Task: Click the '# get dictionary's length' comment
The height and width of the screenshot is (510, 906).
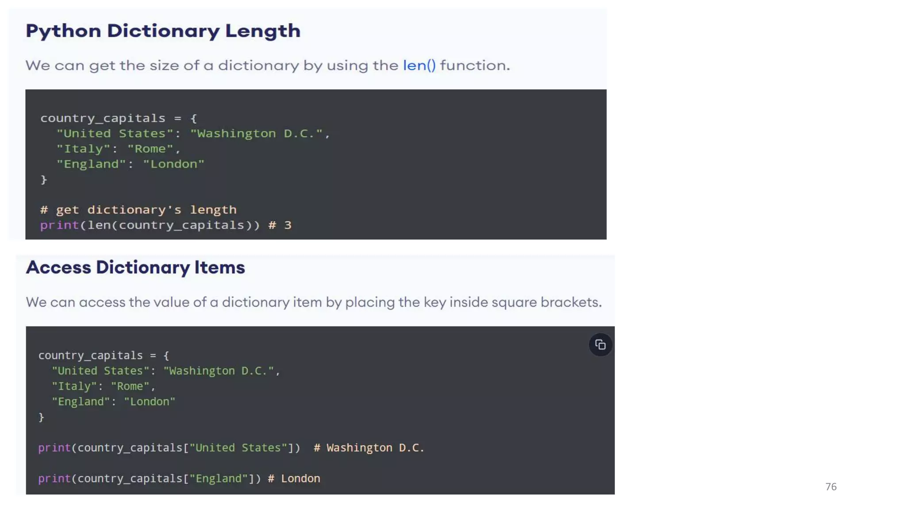Action: pyautogui.click(x=138, y=210)
